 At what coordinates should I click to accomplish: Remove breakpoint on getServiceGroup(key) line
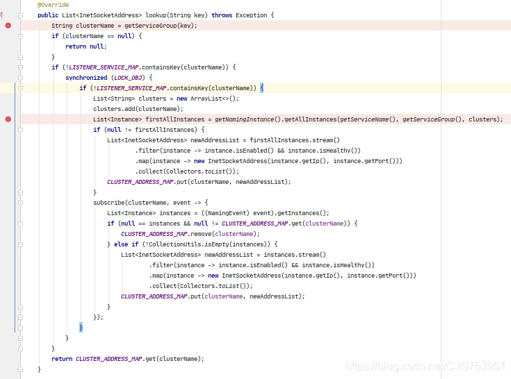[x=8, y=26]
